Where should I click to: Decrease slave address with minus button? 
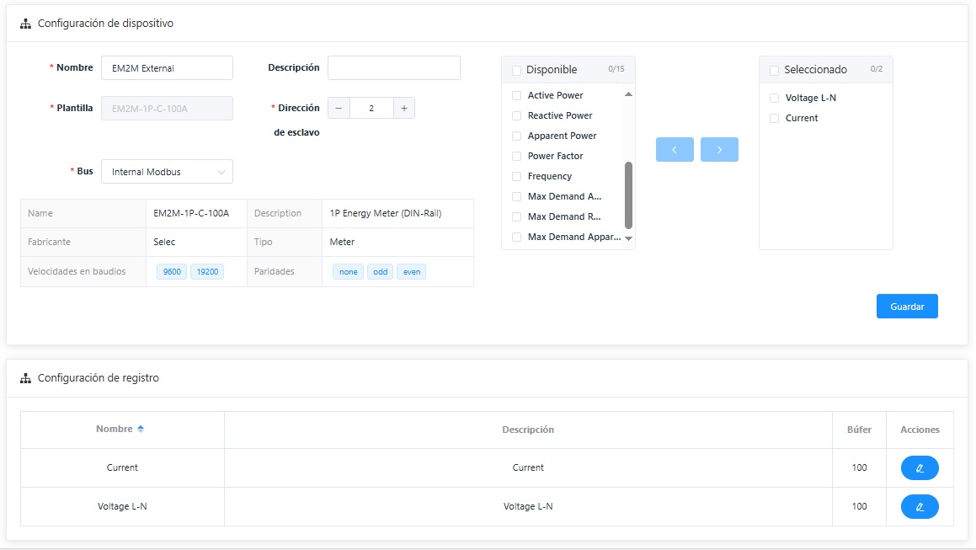click(339, 108)
